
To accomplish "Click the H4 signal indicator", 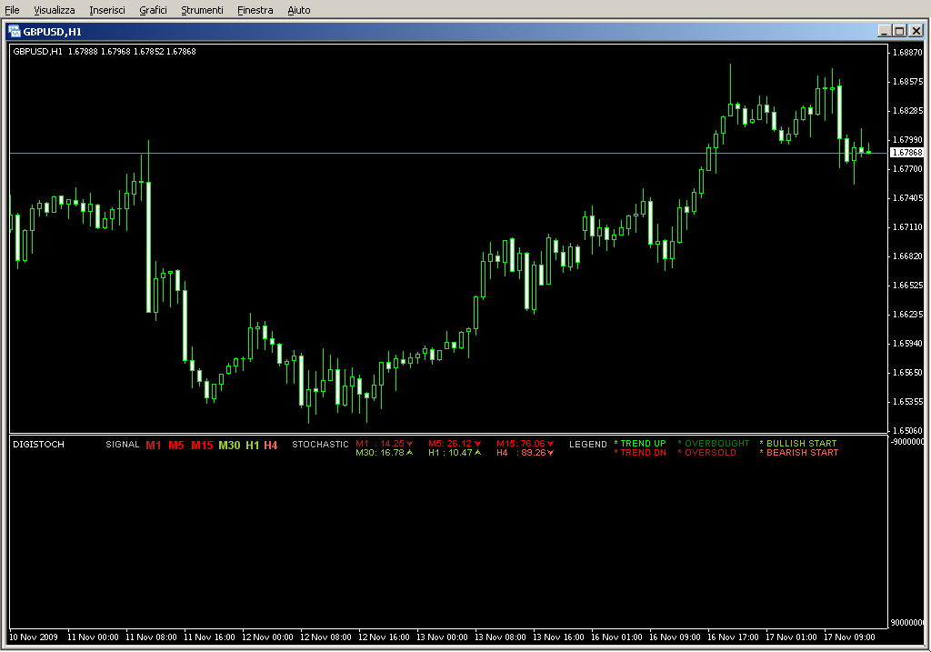I will [271, 446].
